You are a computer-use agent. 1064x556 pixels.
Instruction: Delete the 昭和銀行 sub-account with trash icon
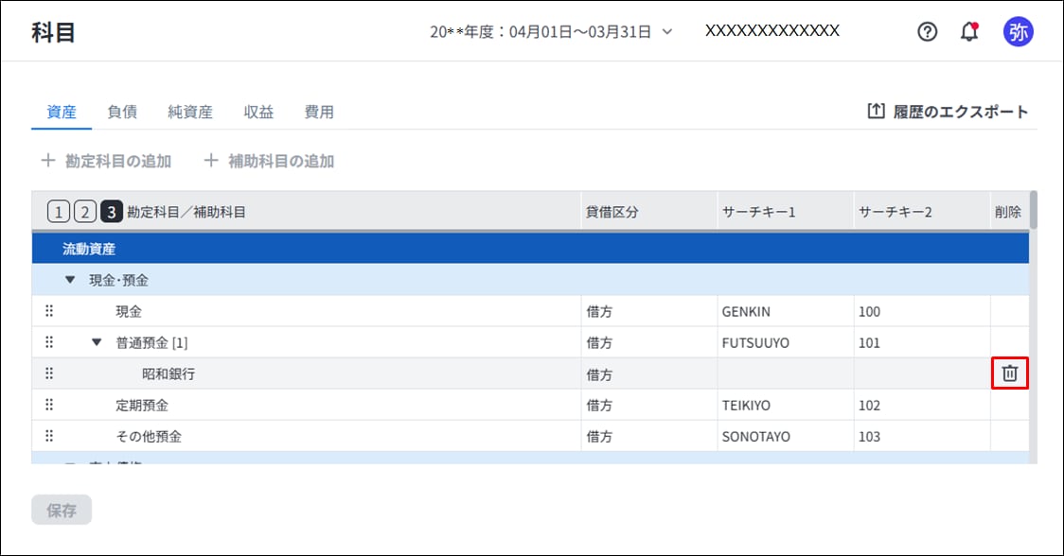pos(1010,374)
